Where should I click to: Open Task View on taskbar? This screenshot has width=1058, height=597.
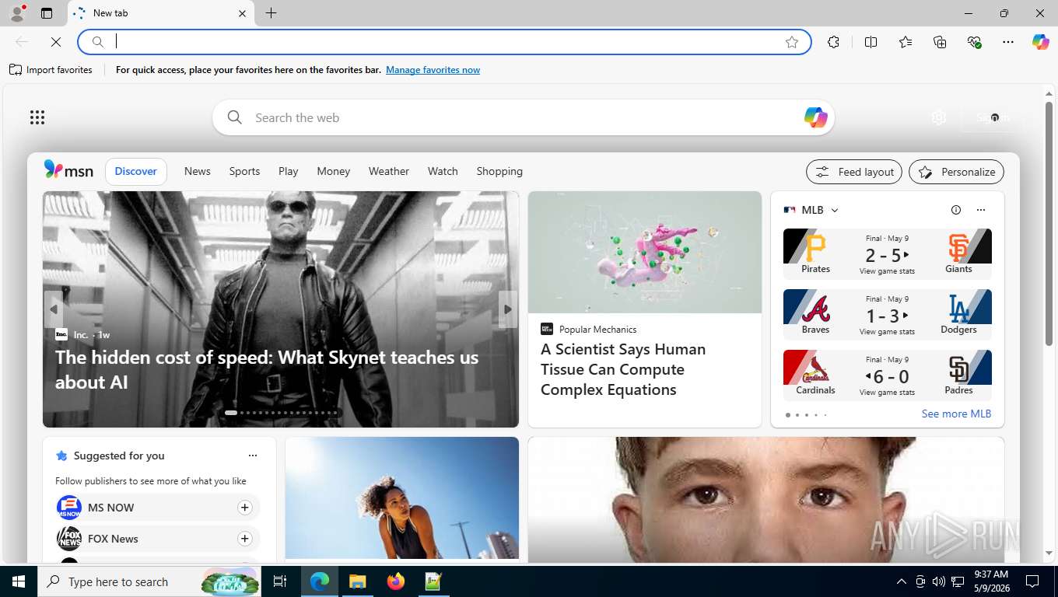(x=280, y=581)
